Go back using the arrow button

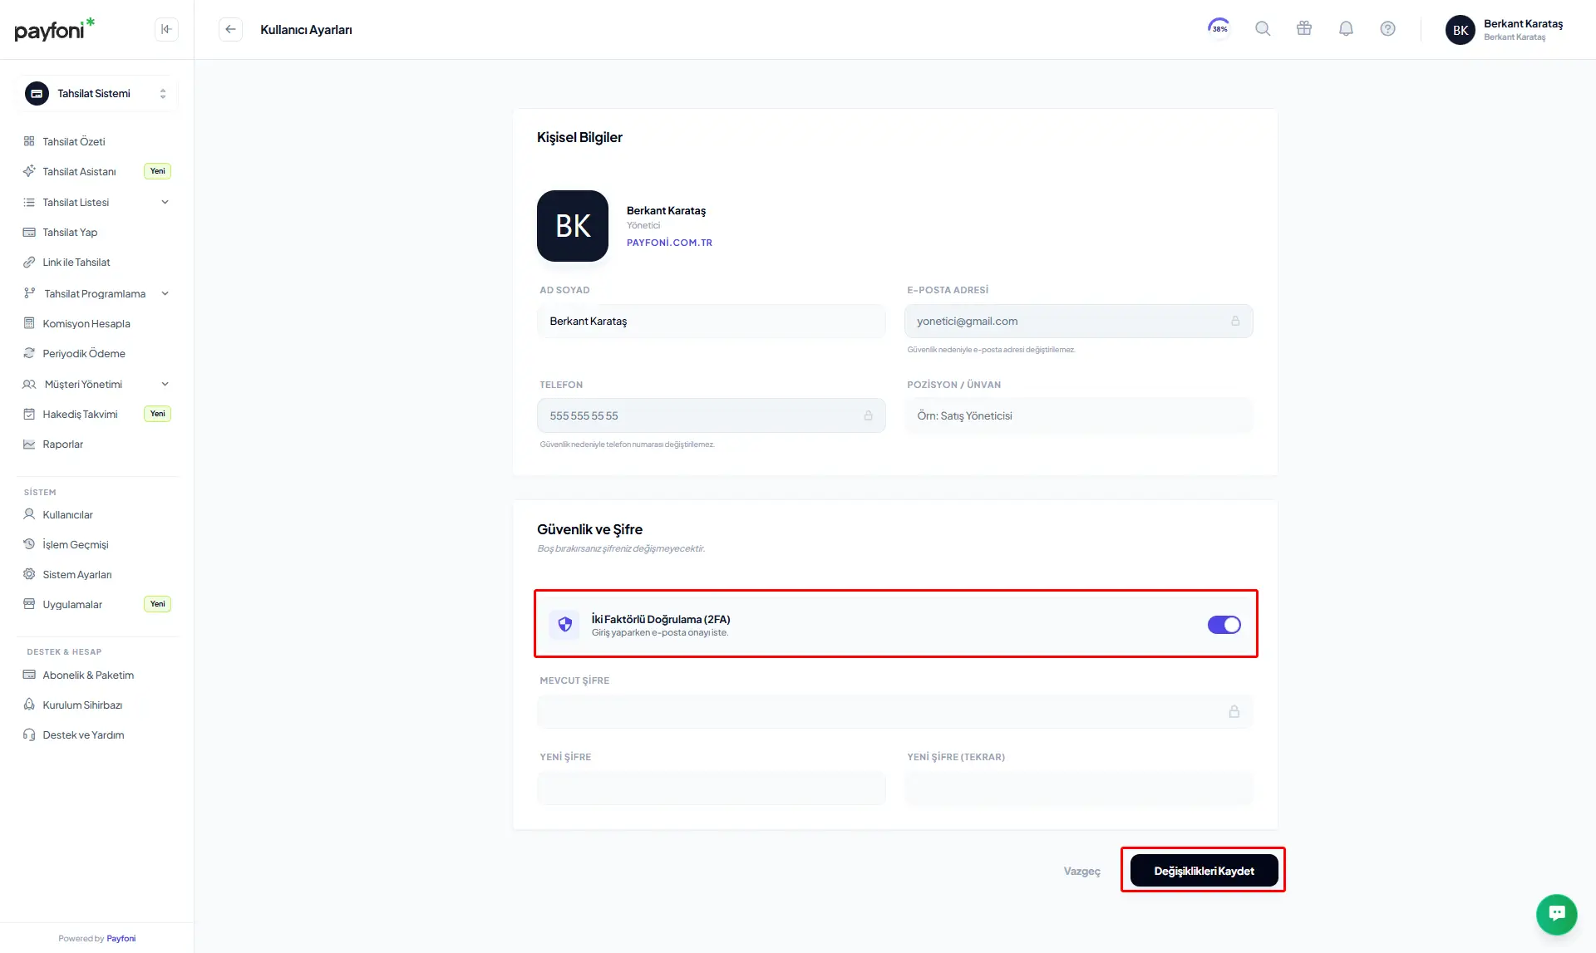coord(230,29)
